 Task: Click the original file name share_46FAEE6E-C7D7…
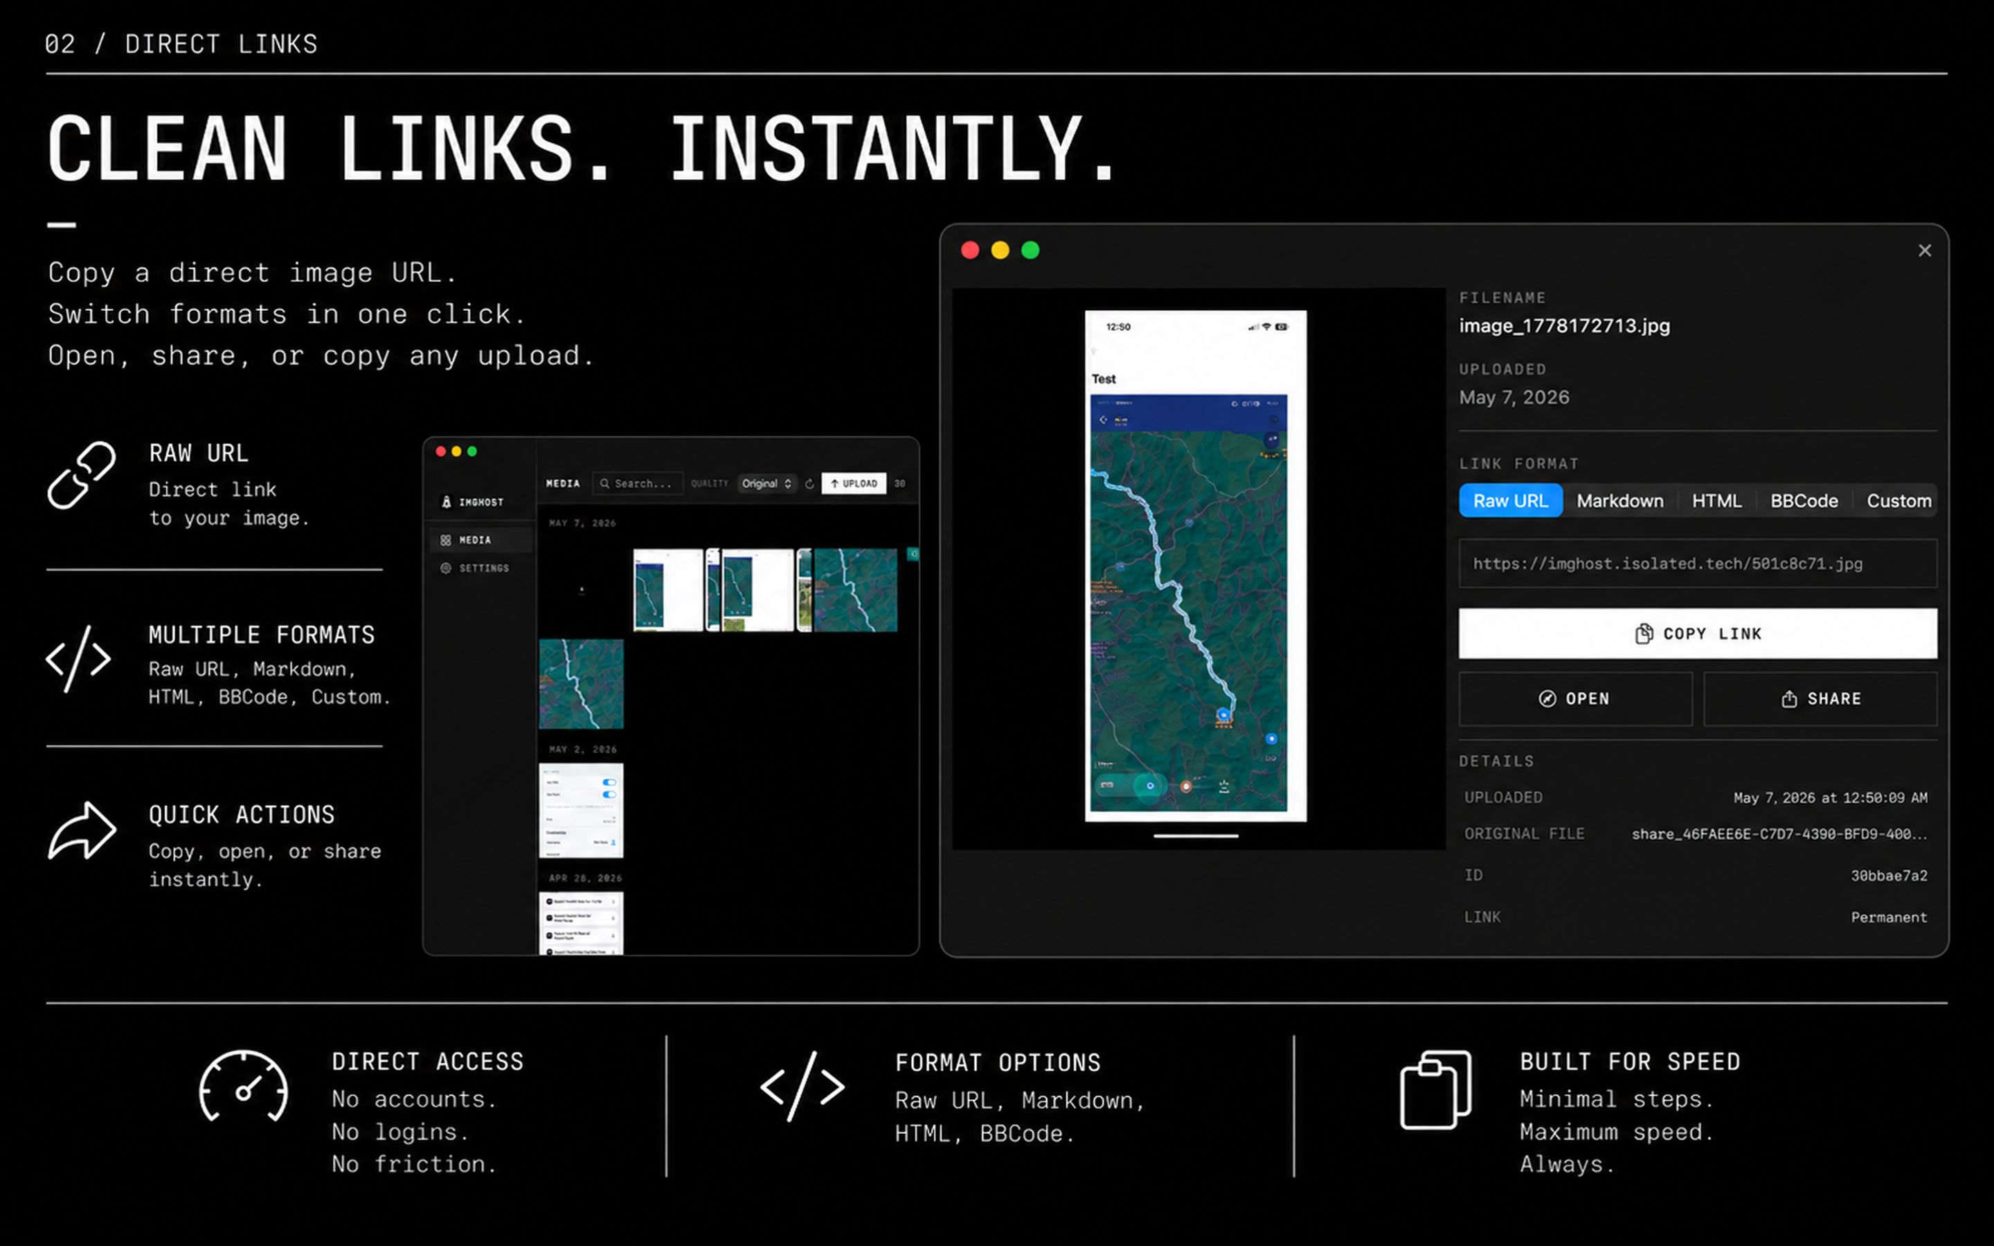pyautogui.click(x=1780, y=834)
